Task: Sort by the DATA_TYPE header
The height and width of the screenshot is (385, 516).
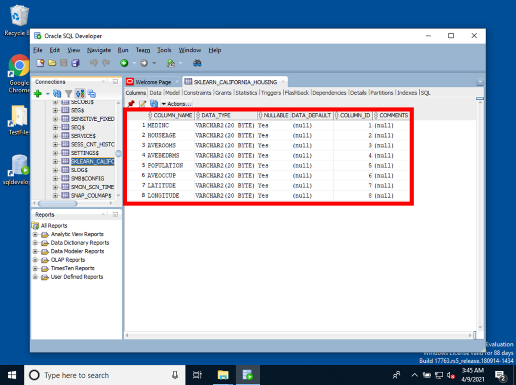Action: click(226, 116)
